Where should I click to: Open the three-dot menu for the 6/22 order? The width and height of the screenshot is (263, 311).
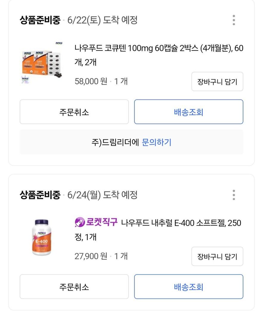click(234, 20)
